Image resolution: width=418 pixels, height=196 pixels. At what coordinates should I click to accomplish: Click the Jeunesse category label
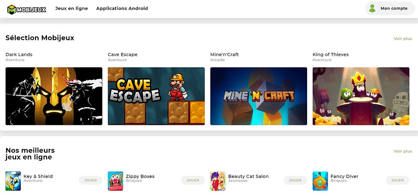coord(238,181)
